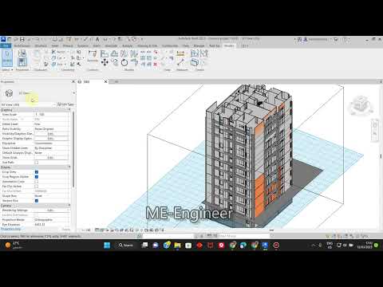Click Edit for Show Grids
Viewport: 383px width, 287px height.
tap(50, 158)
